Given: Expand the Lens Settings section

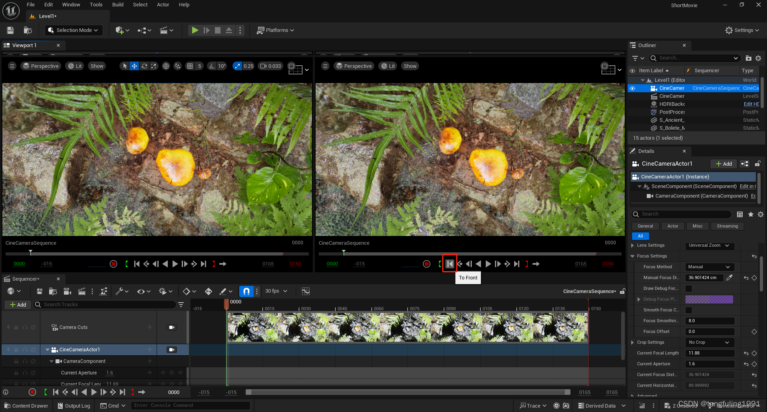Looking at the screenshot, I should [x=632, y=246].
